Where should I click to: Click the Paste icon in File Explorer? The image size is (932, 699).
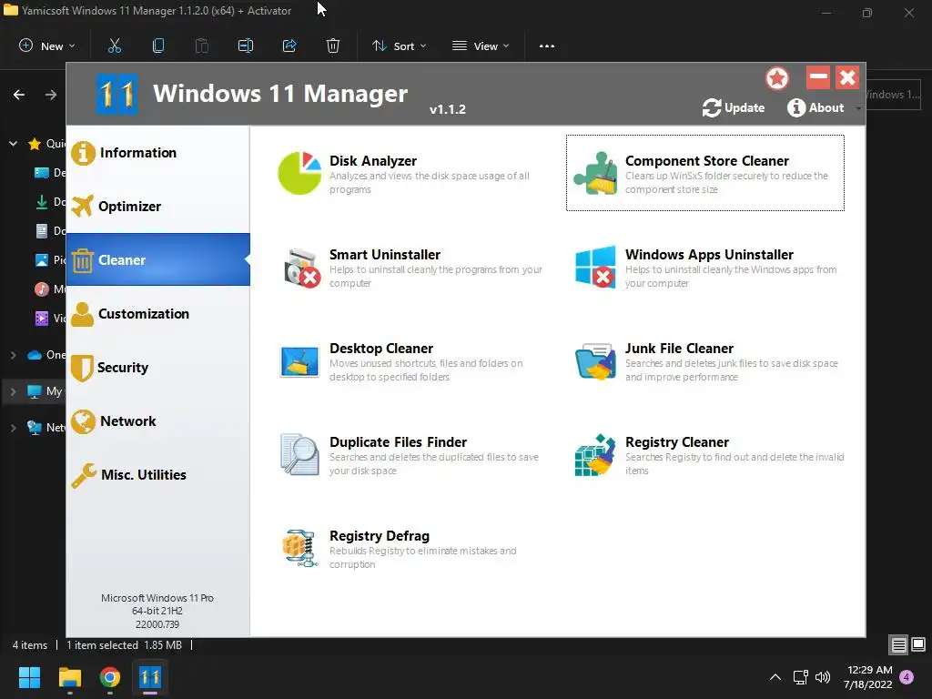(x=202, y=46)
